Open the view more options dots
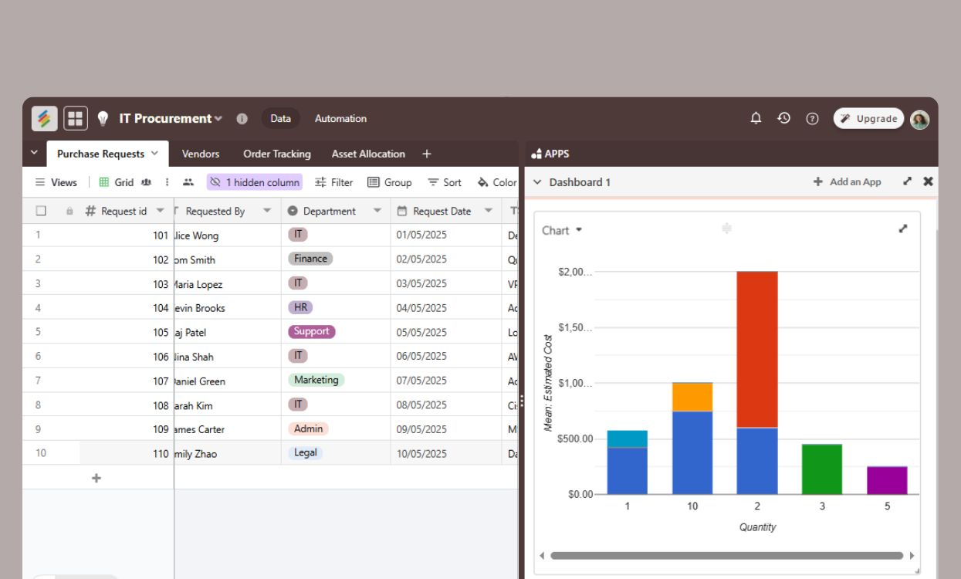This screenshot has width=961, height=579. pos(167,182)
